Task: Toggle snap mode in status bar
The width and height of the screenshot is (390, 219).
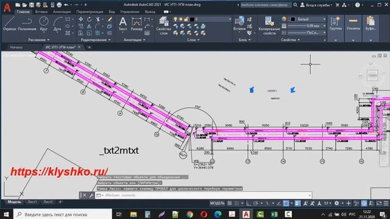Action: coord(237,203)
